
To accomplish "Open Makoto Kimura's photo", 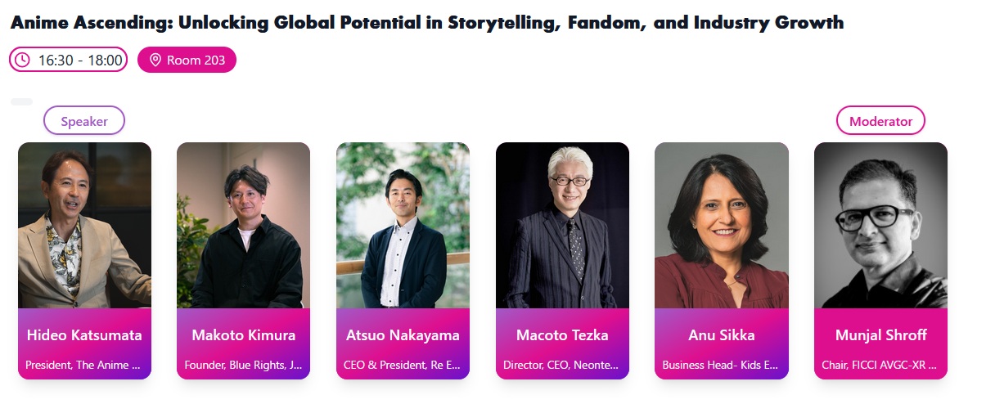I will [x=243, y=225].
